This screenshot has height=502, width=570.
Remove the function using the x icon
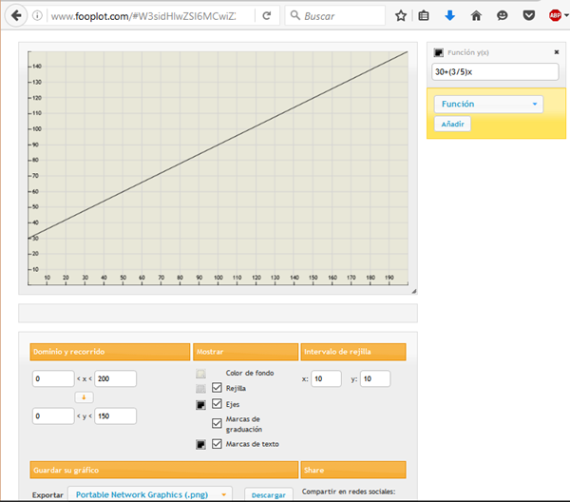click(x=557, y=52)
